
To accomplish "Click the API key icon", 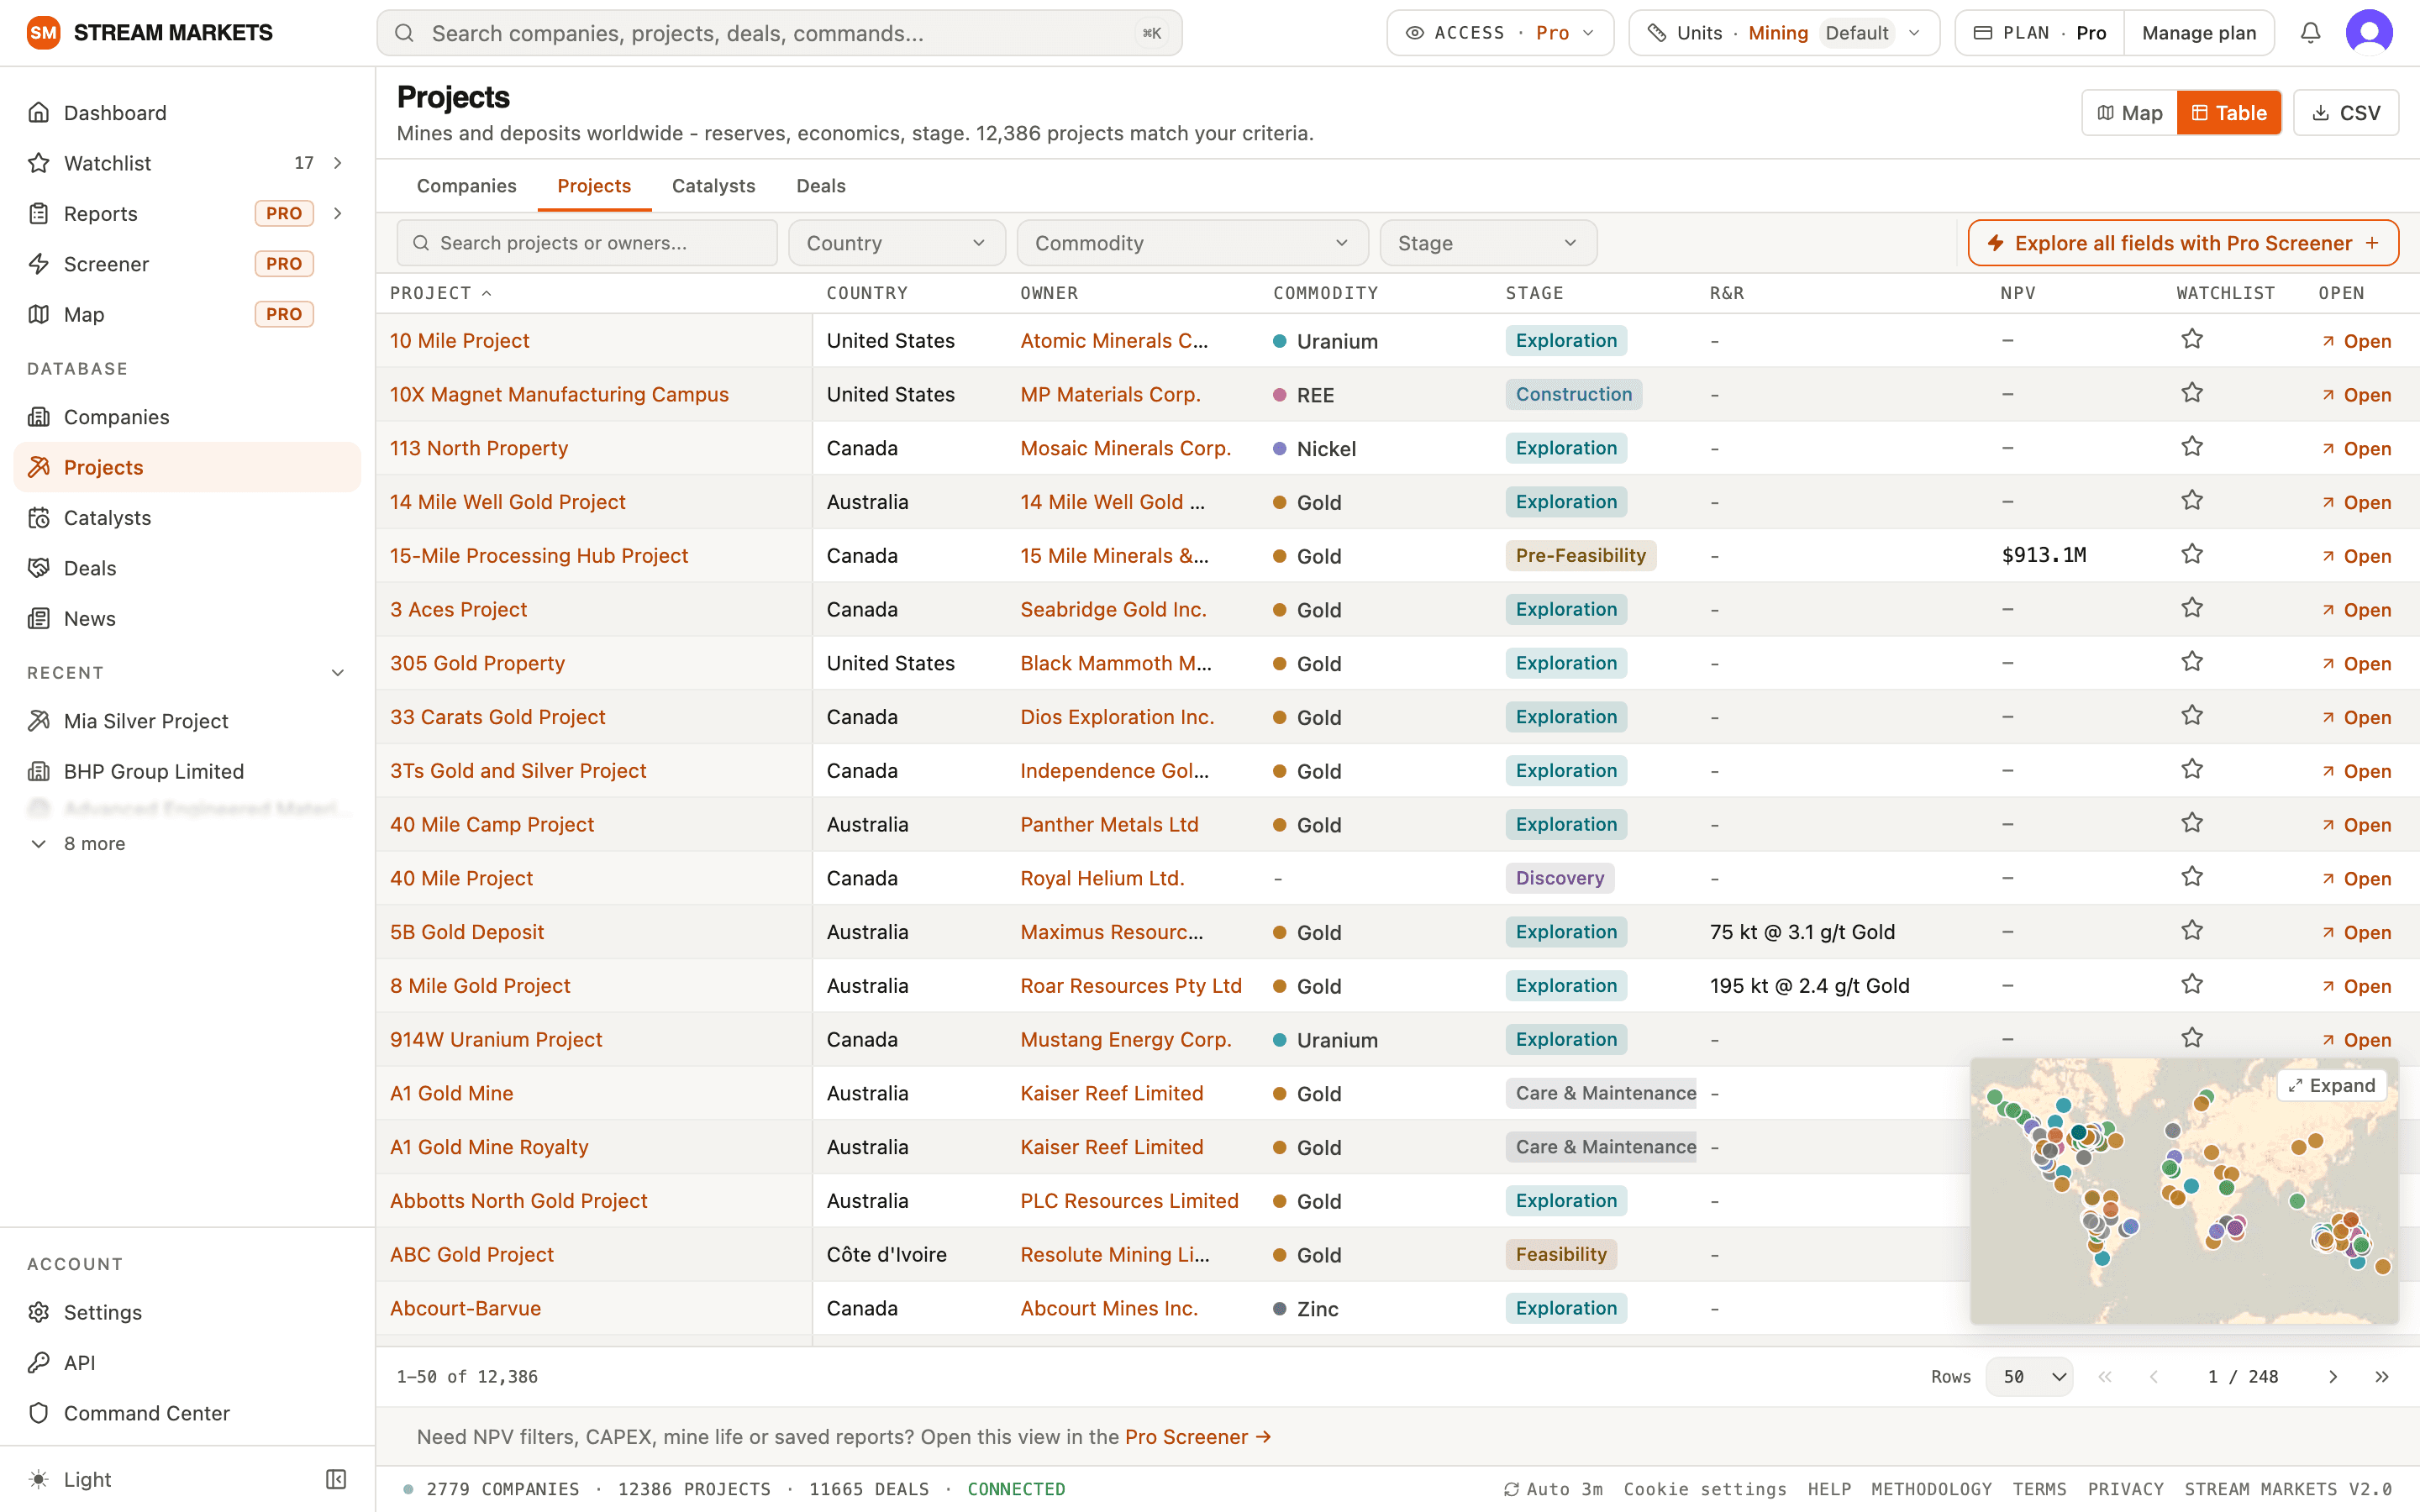I will pos(39,1362).
